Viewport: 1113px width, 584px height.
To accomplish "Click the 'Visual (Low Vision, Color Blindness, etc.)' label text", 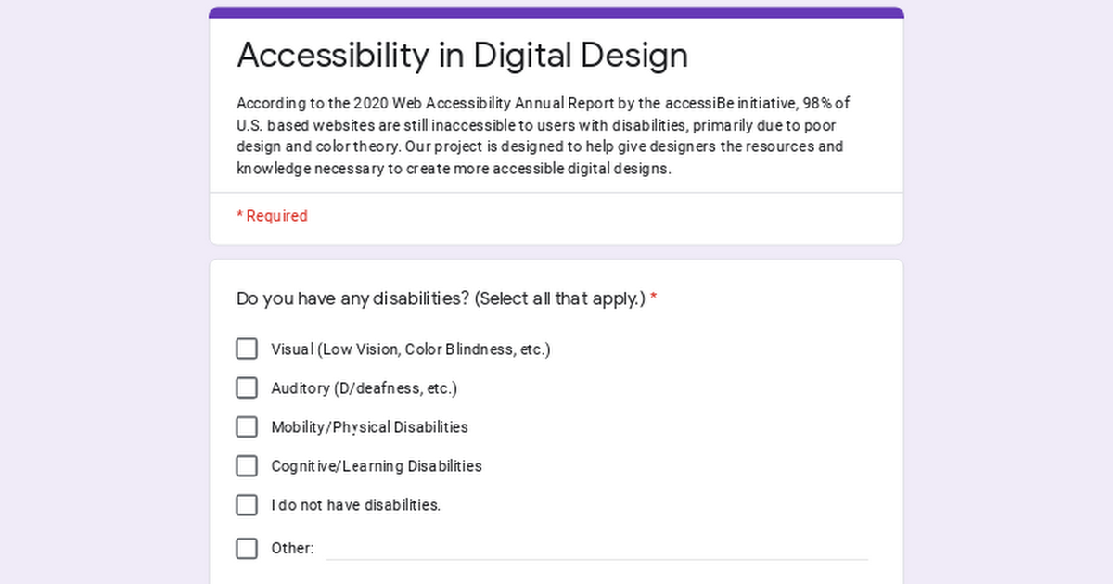I will (x=411, y=349).
